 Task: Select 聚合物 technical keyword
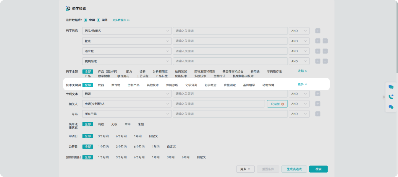116,85
